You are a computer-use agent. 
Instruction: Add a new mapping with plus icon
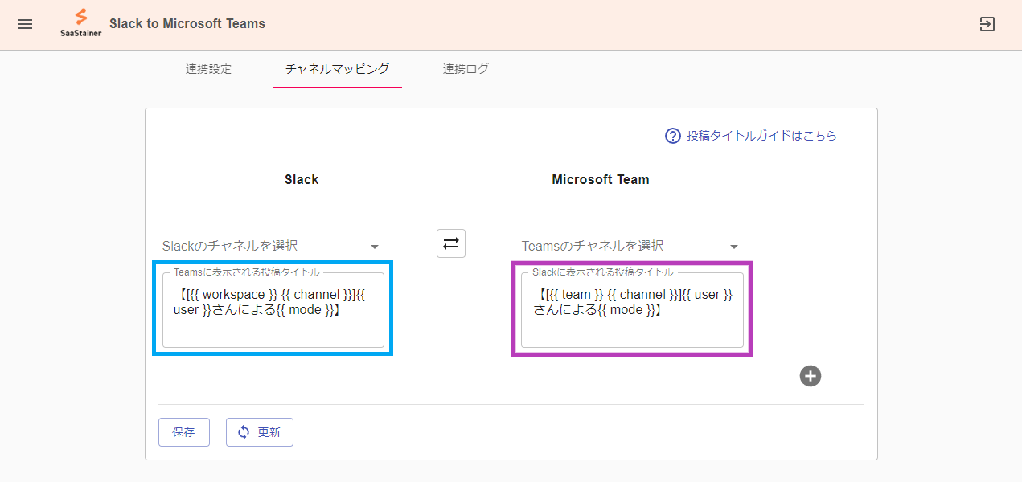pos(811,375)
